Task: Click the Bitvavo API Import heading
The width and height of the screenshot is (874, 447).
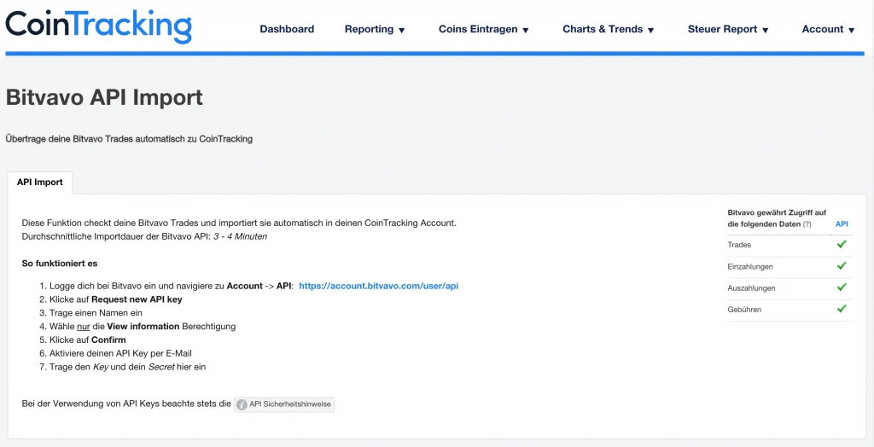Action: pyautogui.click(x=104, y=97)
